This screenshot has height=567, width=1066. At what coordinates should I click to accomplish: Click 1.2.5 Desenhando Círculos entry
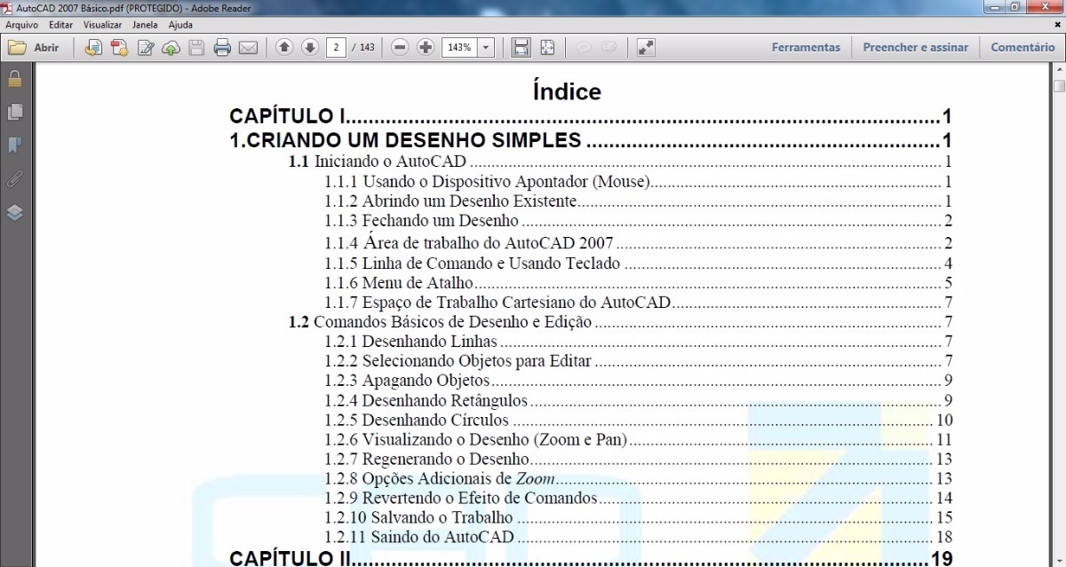point(639,421)
